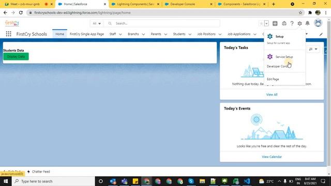331x186 pixels.
Task: Expand the Staff tab chevron
Action: click(x=121, y=34)
